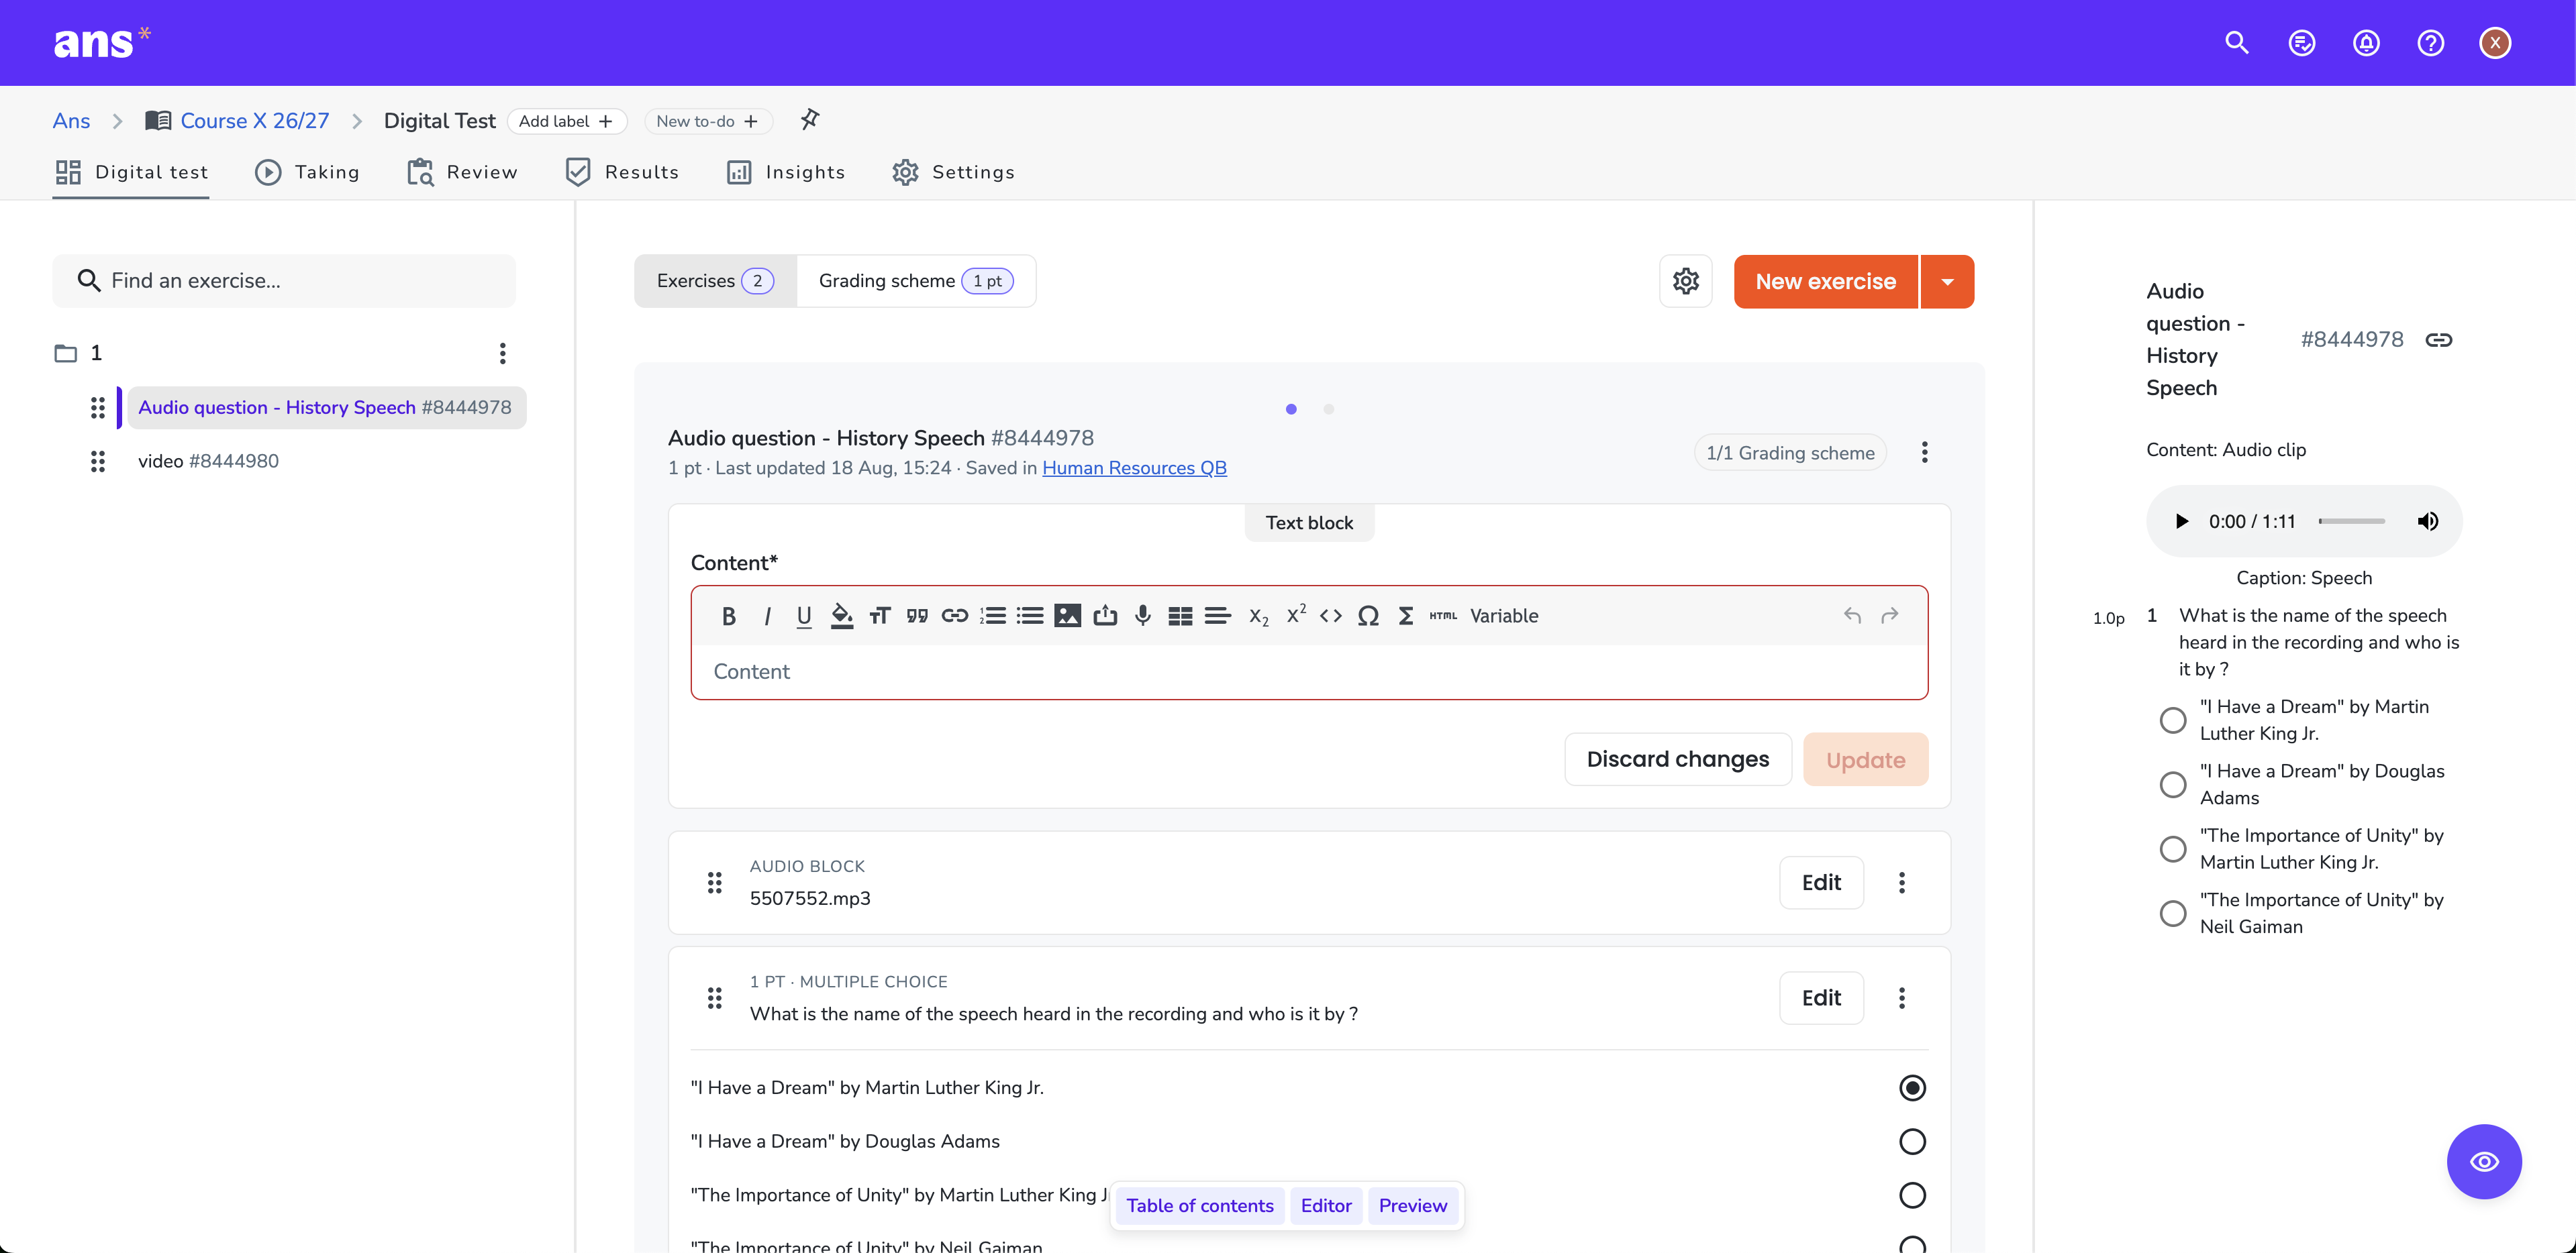The width and height of the screenshot is (2576, 1253).
Task: Open notifications bell in the header
Action: [x=2366, y=42]
